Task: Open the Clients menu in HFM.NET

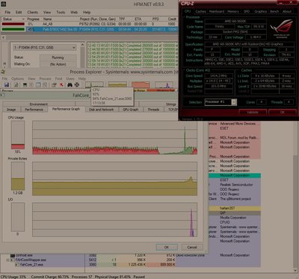Action: click(x=33, y=12)
